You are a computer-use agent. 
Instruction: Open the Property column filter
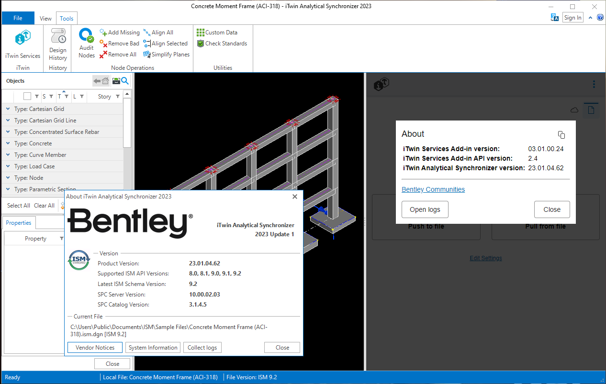click(x=61, y=238)
